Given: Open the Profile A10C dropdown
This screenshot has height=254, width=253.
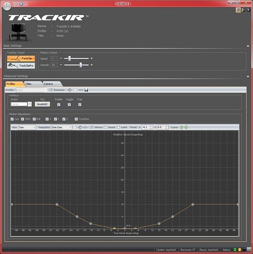Looking at the screenshot, I should click(x=32, y=90).
